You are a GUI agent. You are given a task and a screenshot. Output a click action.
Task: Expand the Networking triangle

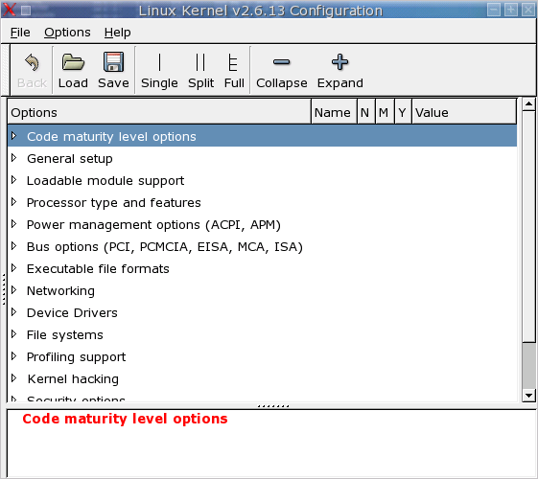pos(14,290)
